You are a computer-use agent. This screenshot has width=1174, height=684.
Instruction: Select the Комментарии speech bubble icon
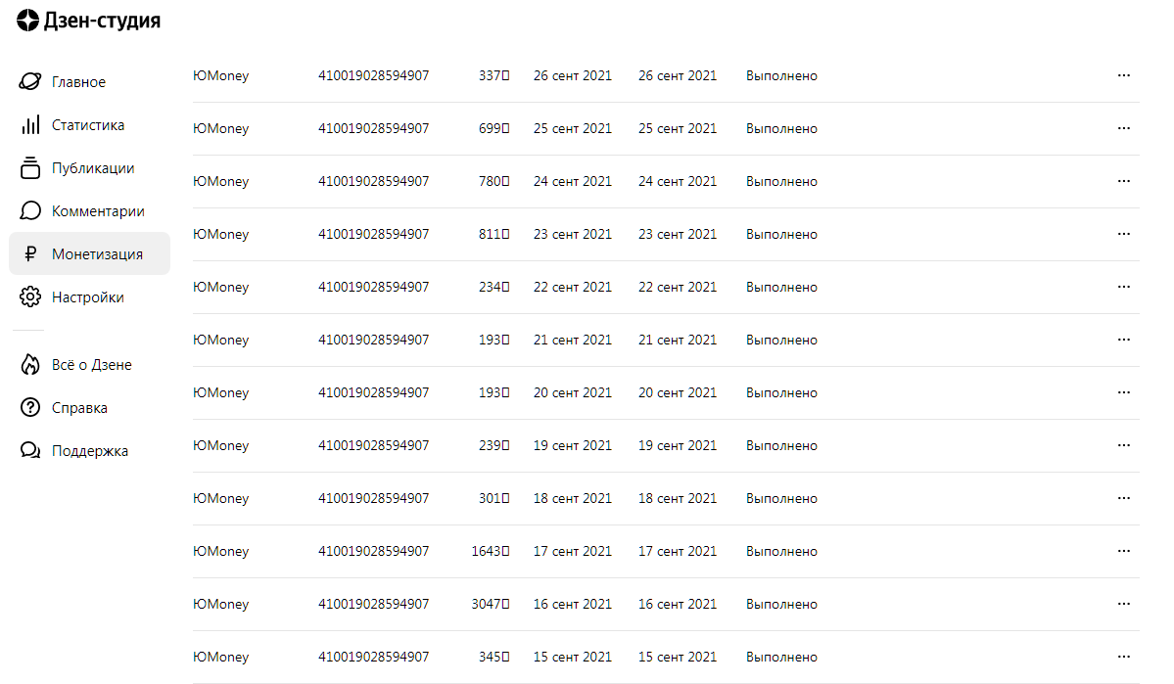coord(30,211)
